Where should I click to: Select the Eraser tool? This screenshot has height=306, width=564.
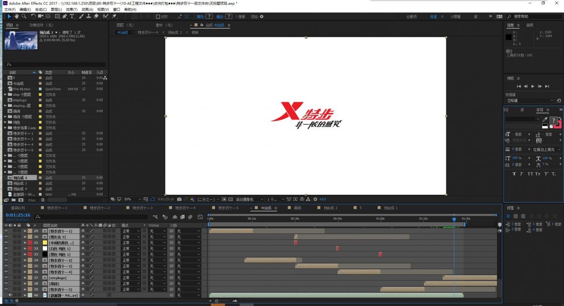click(96, 16)
